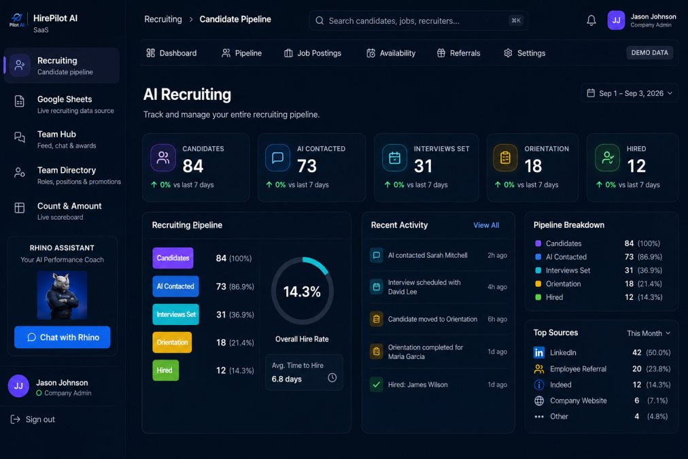Image resolution: width=688 pixels, height=459 pixels.
Task: Click the clock icon beside 6.8 days
Action: pos(332,378)
